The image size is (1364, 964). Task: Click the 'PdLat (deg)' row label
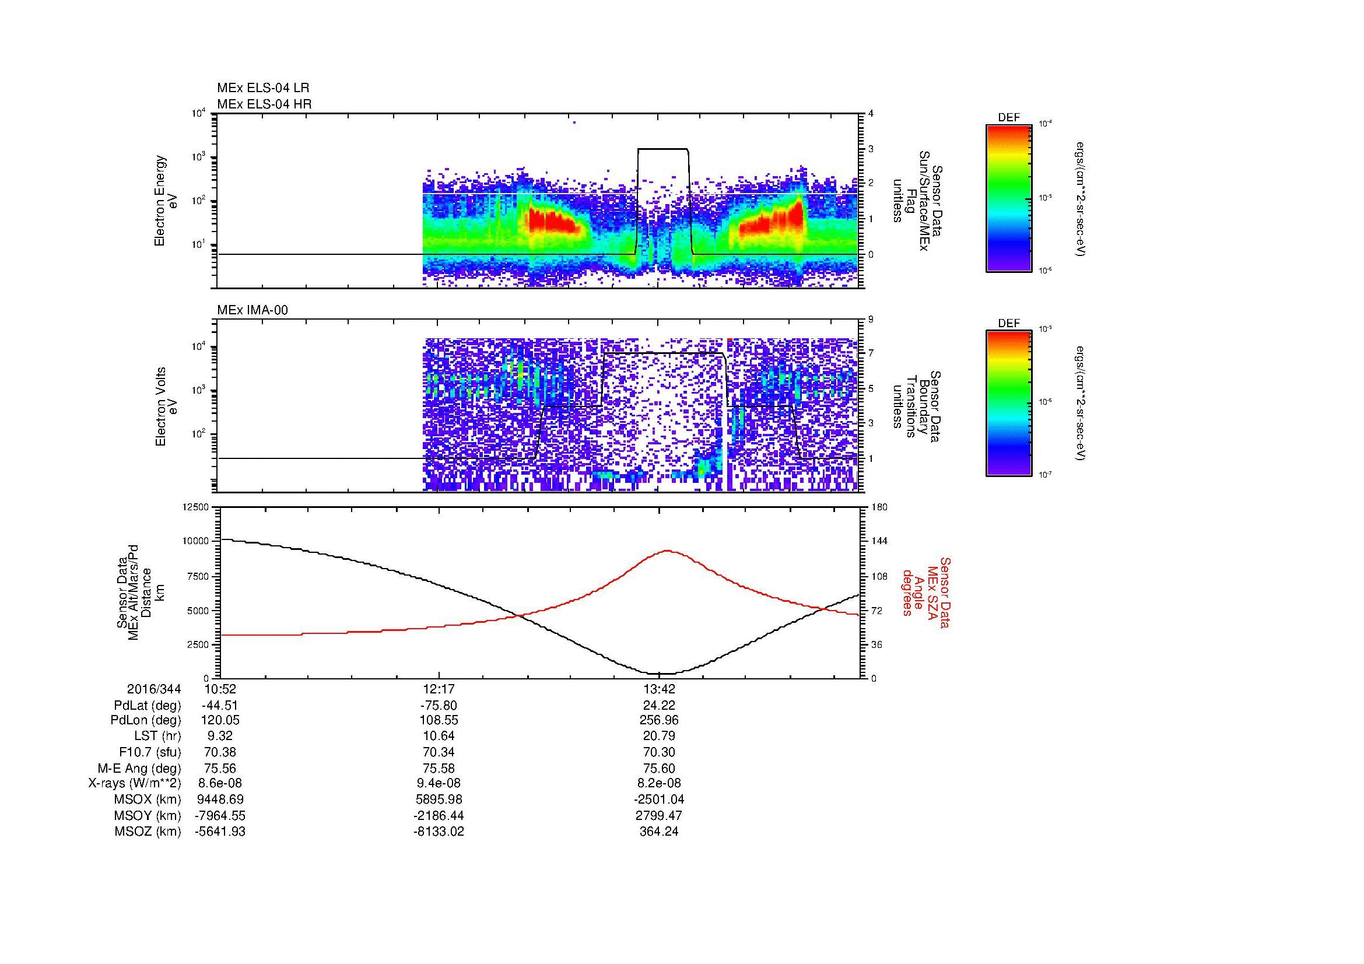pyautogui.click(x=148, y=706)
